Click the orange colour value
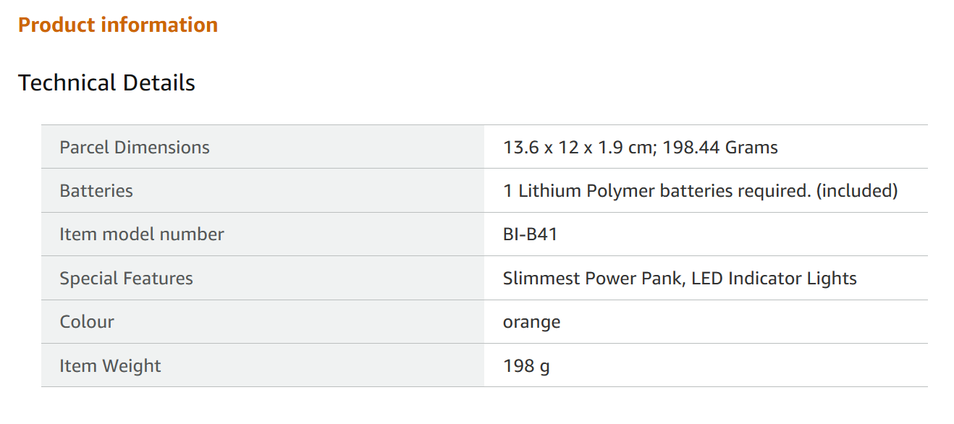 pyautogui.click(x=531, y=322)
